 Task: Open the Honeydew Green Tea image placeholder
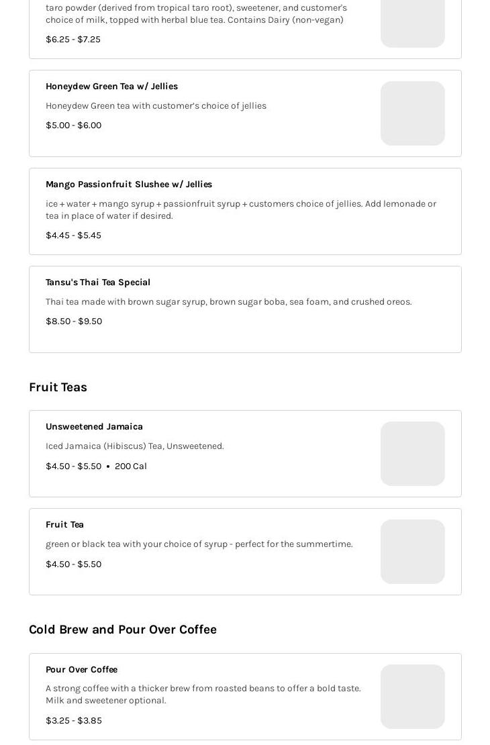tap(412, 113)
